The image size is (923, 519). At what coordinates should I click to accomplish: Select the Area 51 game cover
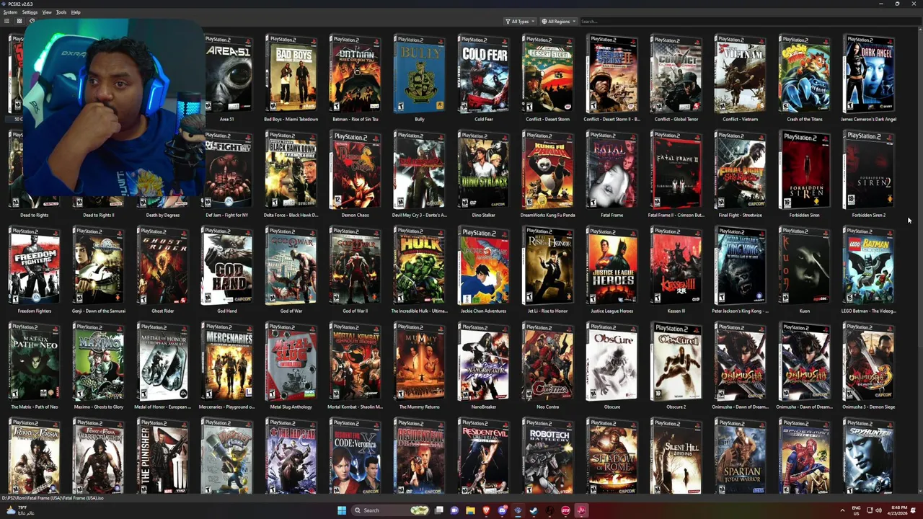pos(227,74)
